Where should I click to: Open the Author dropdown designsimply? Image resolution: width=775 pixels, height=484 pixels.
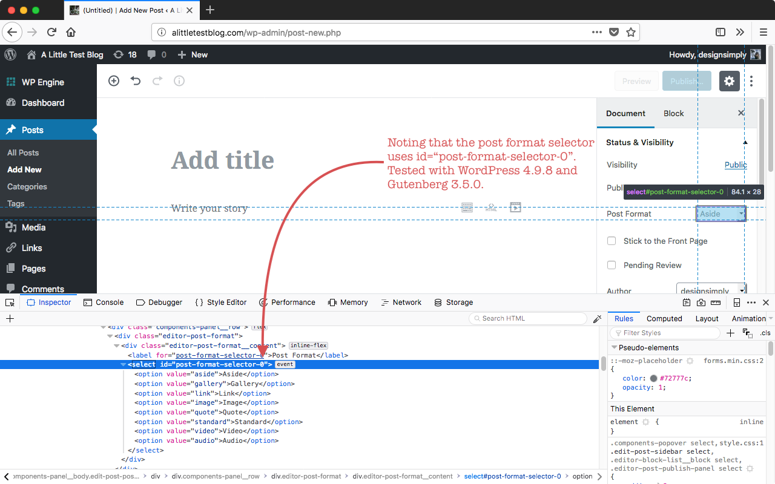tap(711, 290)
